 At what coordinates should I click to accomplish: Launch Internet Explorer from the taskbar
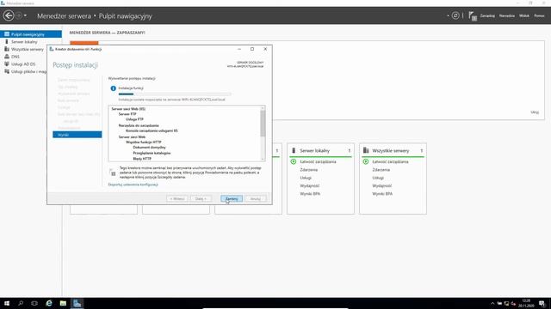click(x=49, y=303)
